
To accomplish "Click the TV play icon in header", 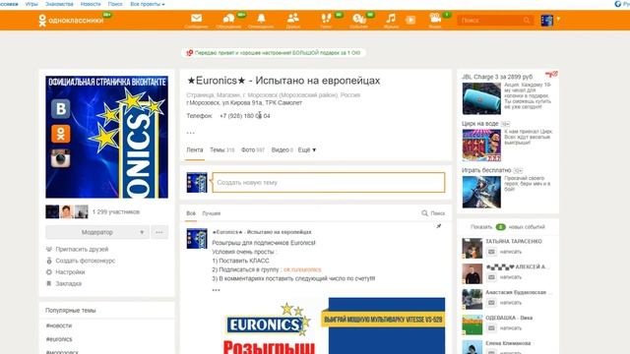I will 410,20.
